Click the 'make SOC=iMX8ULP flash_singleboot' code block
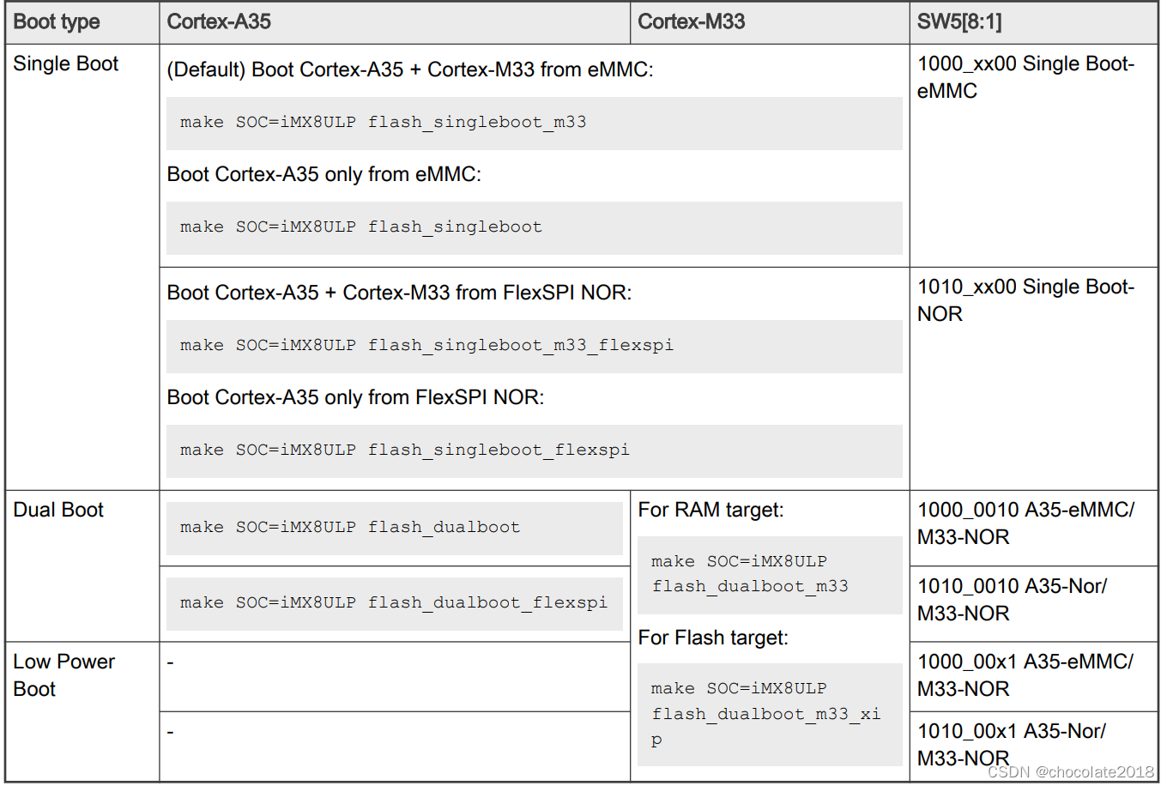This screenshot has height=786, width=1167. [534, 227]
